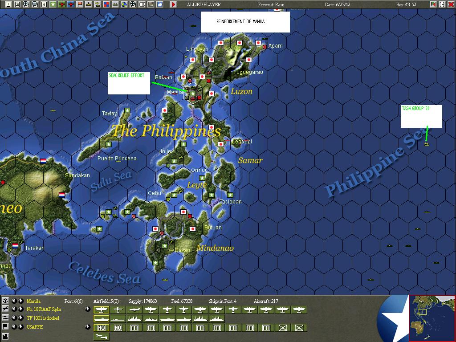Click the red plane on blue background icon
This screenshot has height=342, width=456.
(71, 4)
